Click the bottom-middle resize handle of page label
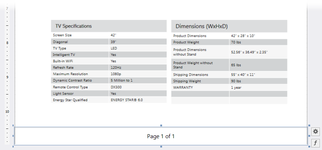 [x=161, y=147]
